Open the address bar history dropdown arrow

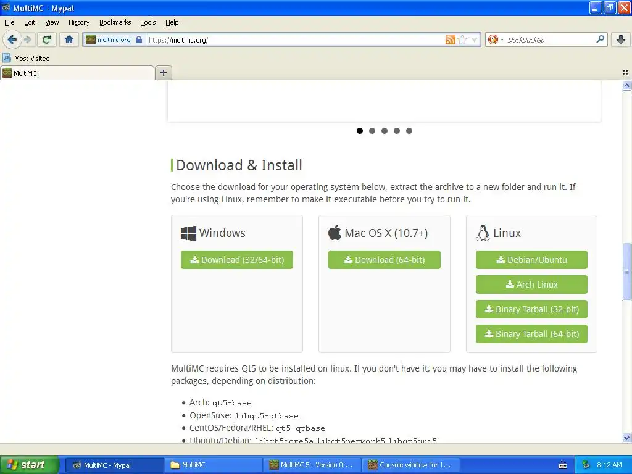pos(475,39)
